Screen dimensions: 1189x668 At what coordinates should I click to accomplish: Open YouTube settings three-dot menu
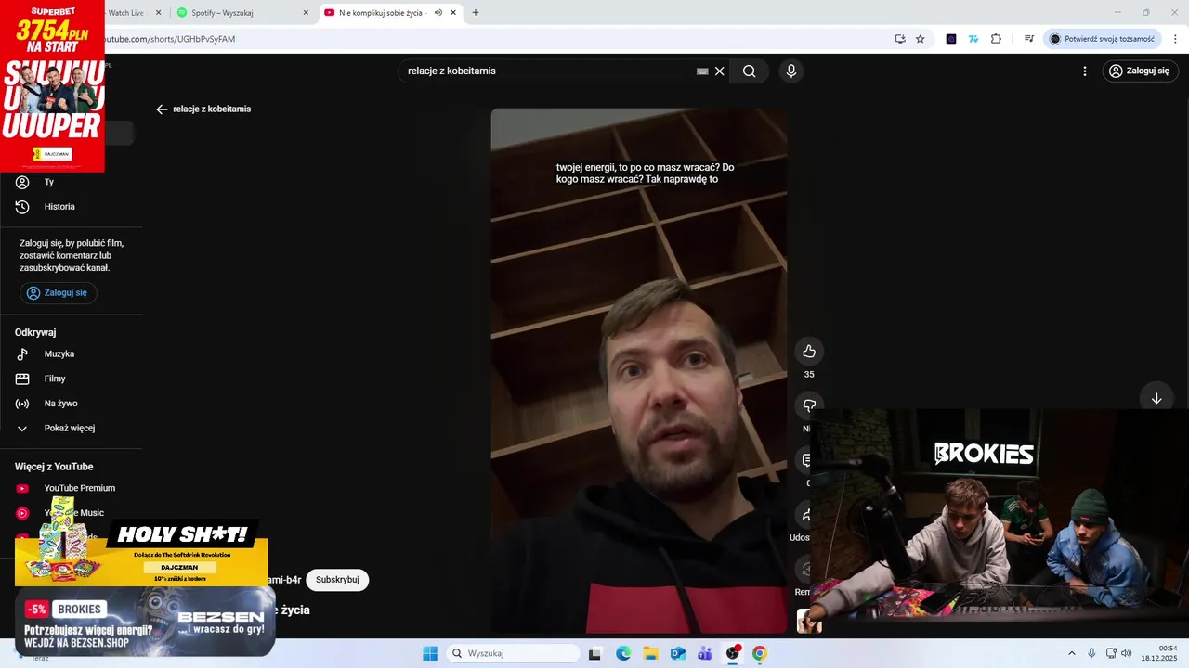click(x=1084, y=71)
